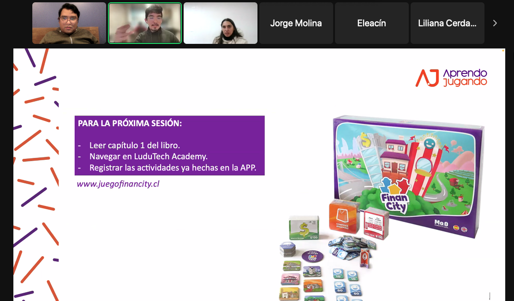Click 'PARA LA PRÓXIMA SESIÓN:' heading
The height and width of the screenshot is (301, 514).
[130, 123]
